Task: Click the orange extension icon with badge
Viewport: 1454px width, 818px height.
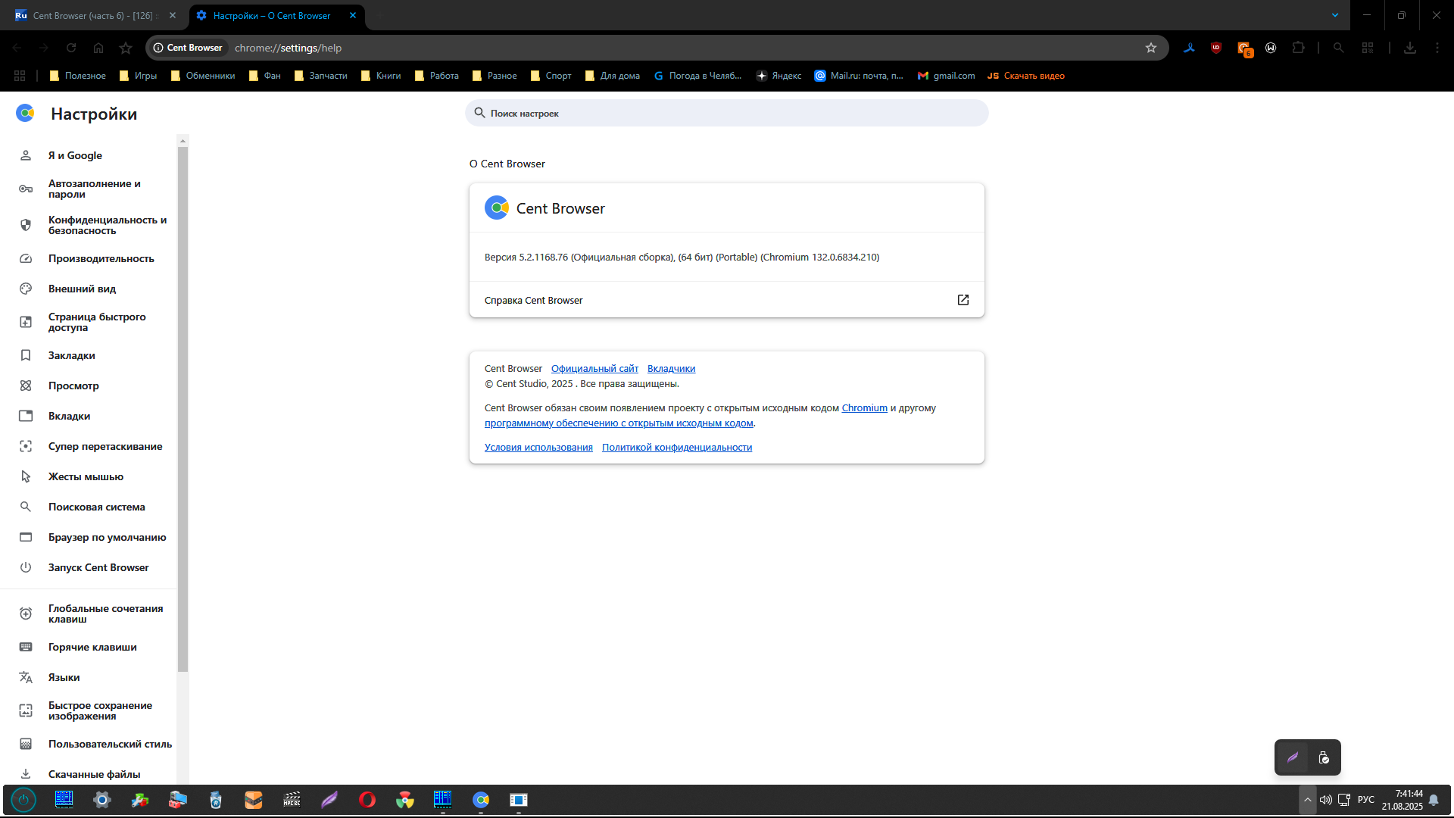Action: [1244, 48]
